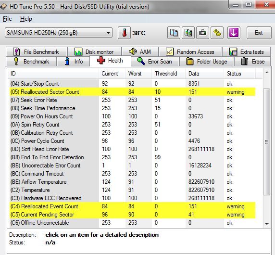Select the (BC) Command Timeout row
The width and height of the screenshot is (275, 255).
[x=133, y=174]
